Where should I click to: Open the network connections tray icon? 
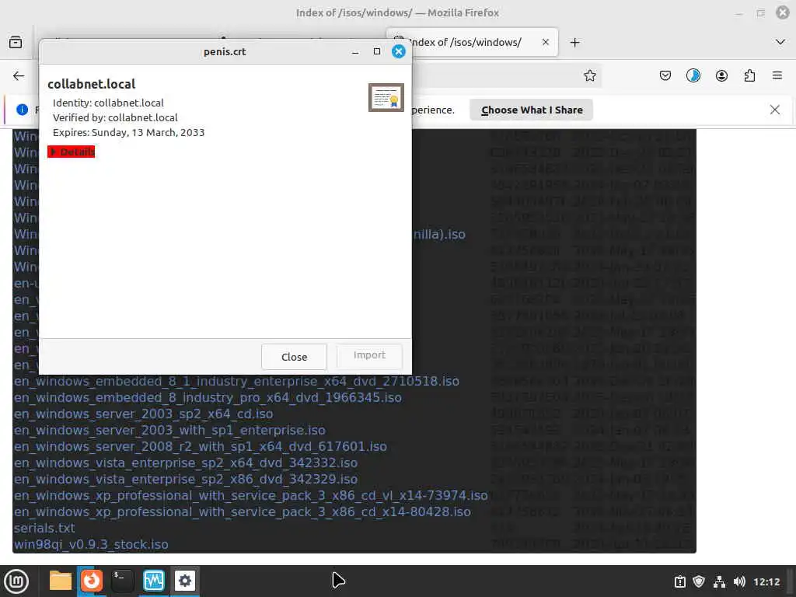coord(719,581)
